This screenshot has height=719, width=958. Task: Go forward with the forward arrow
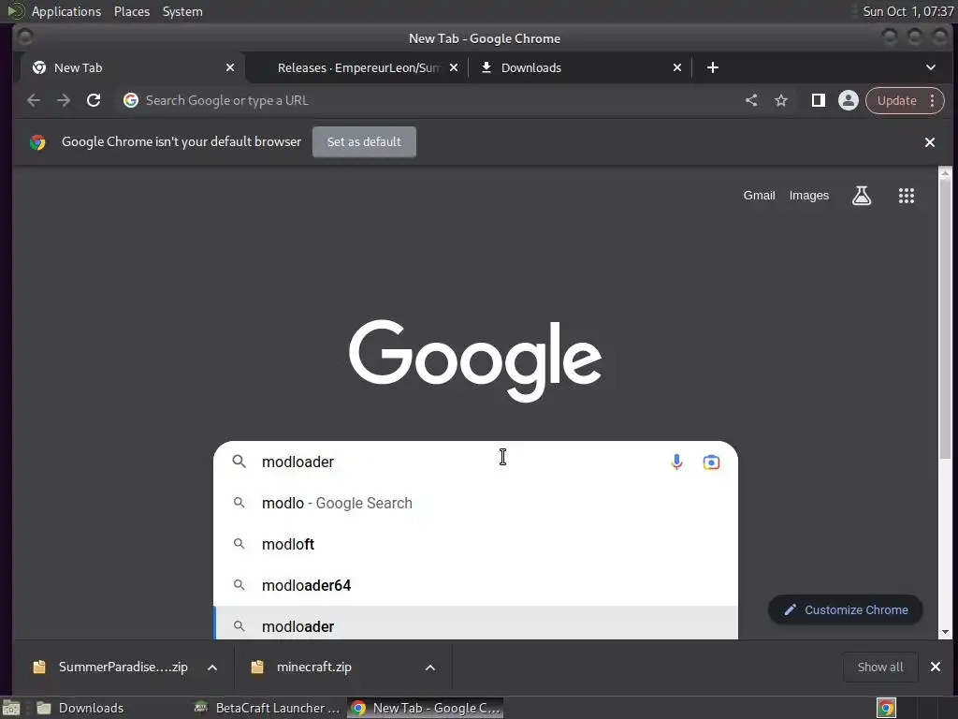(64, 100)
